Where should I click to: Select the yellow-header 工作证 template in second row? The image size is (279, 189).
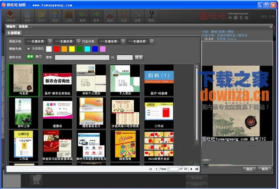coord(159,113)
